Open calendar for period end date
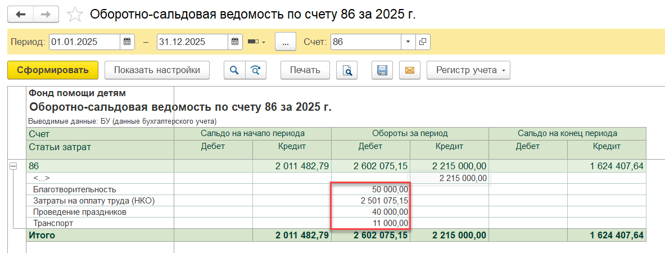Viewport: 665px width, 253px height. (236, 42)
